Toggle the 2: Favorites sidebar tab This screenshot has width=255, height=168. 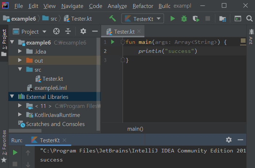coord(4,146)
